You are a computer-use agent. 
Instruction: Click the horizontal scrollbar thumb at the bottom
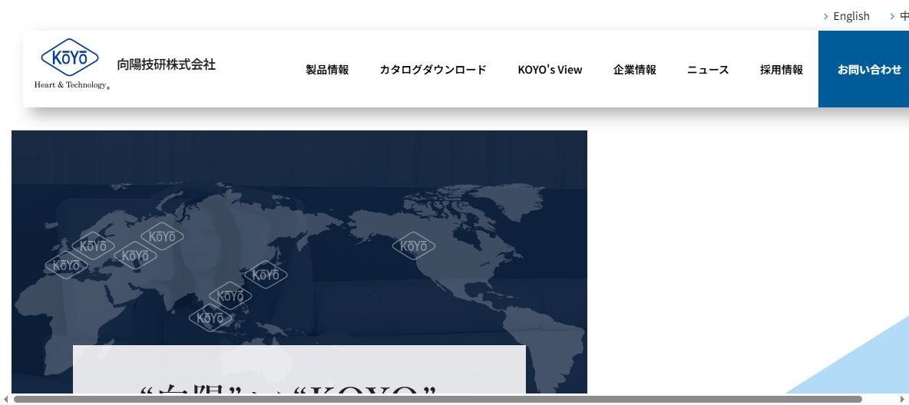pyautogui.click(x=438, y=399)
